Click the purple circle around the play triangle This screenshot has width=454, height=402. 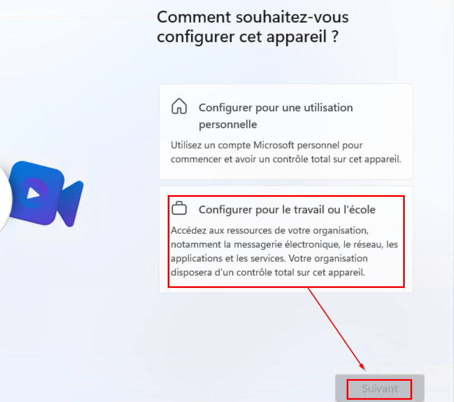click(34, 193)
